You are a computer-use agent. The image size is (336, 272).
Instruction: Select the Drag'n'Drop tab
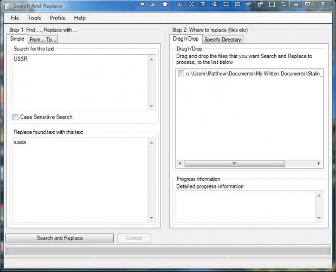[x=185, y=39]
